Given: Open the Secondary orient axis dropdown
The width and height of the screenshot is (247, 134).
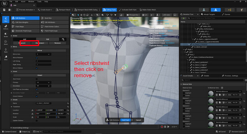Looking at the screenshot, I should click(43, 86).
